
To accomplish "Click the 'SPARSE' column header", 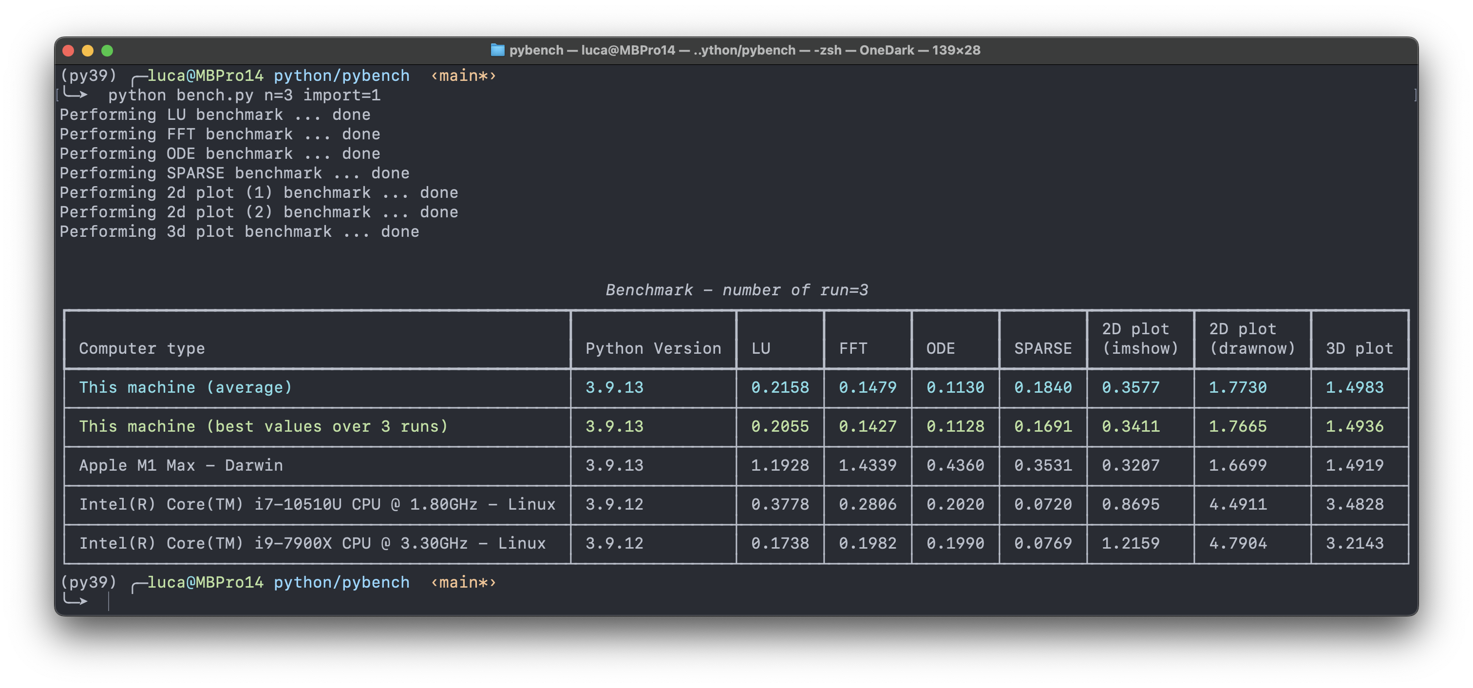I will (x=1043, y=348).
